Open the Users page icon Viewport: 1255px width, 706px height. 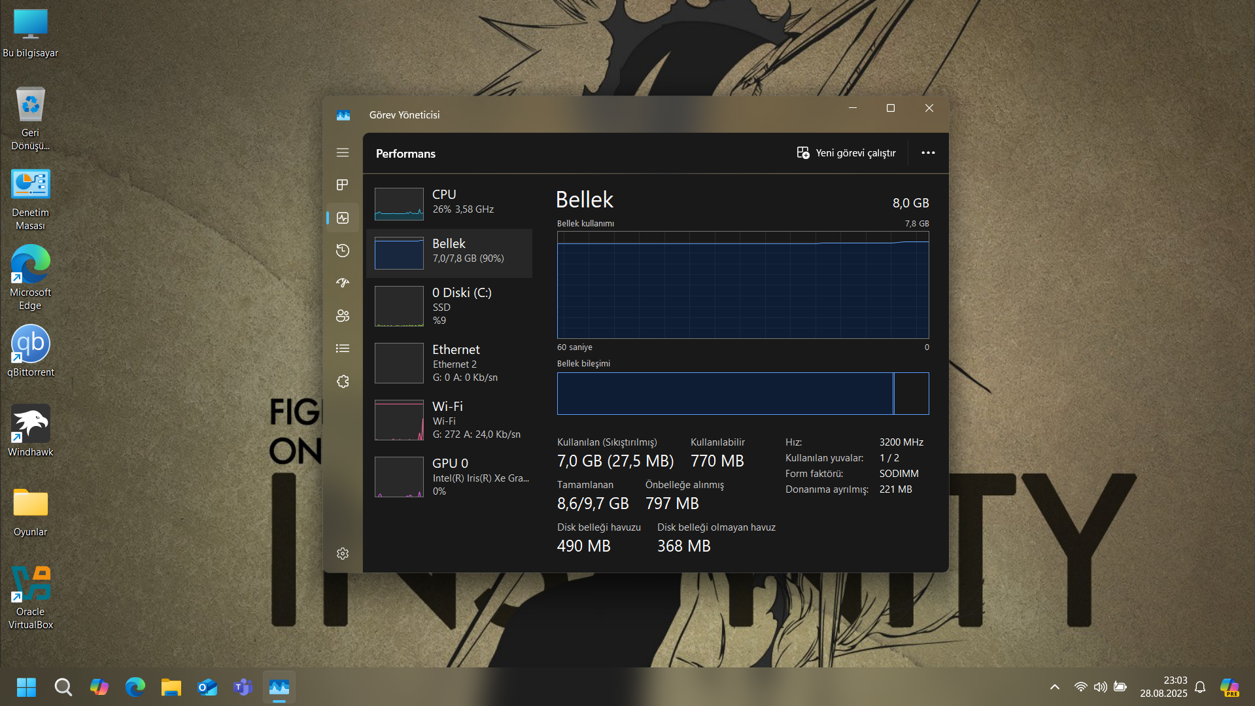[x=343, y=316]
